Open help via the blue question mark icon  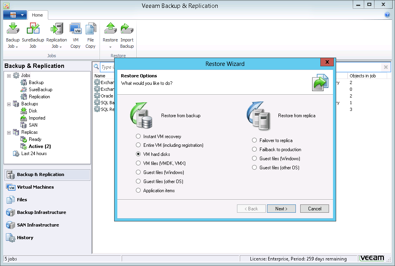[387, 15]
